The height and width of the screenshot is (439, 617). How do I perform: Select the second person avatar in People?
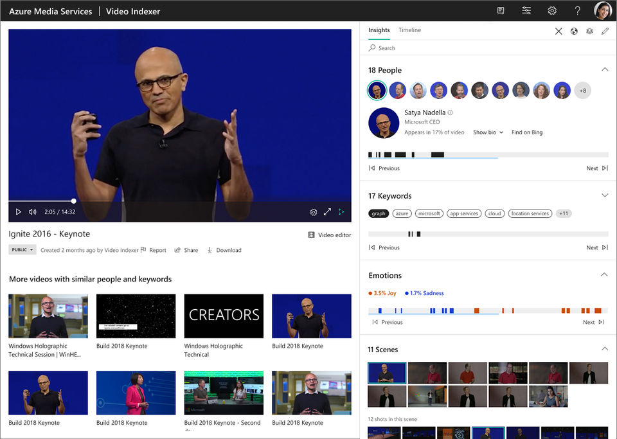[397, 91]
